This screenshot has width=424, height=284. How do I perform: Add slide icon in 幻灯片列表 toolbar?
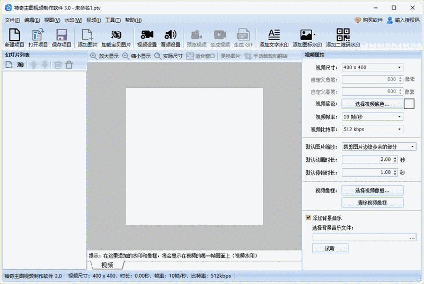(9, 65)
